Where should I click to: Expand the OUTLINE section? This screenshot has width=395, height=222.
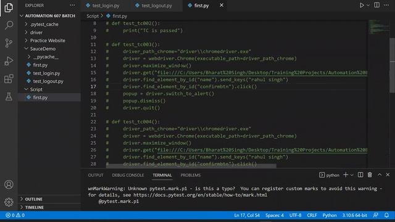click(x=49, y=199)
